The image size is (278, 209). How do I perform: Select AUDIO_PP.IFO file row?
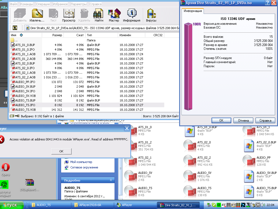click(x=87, y=82)
